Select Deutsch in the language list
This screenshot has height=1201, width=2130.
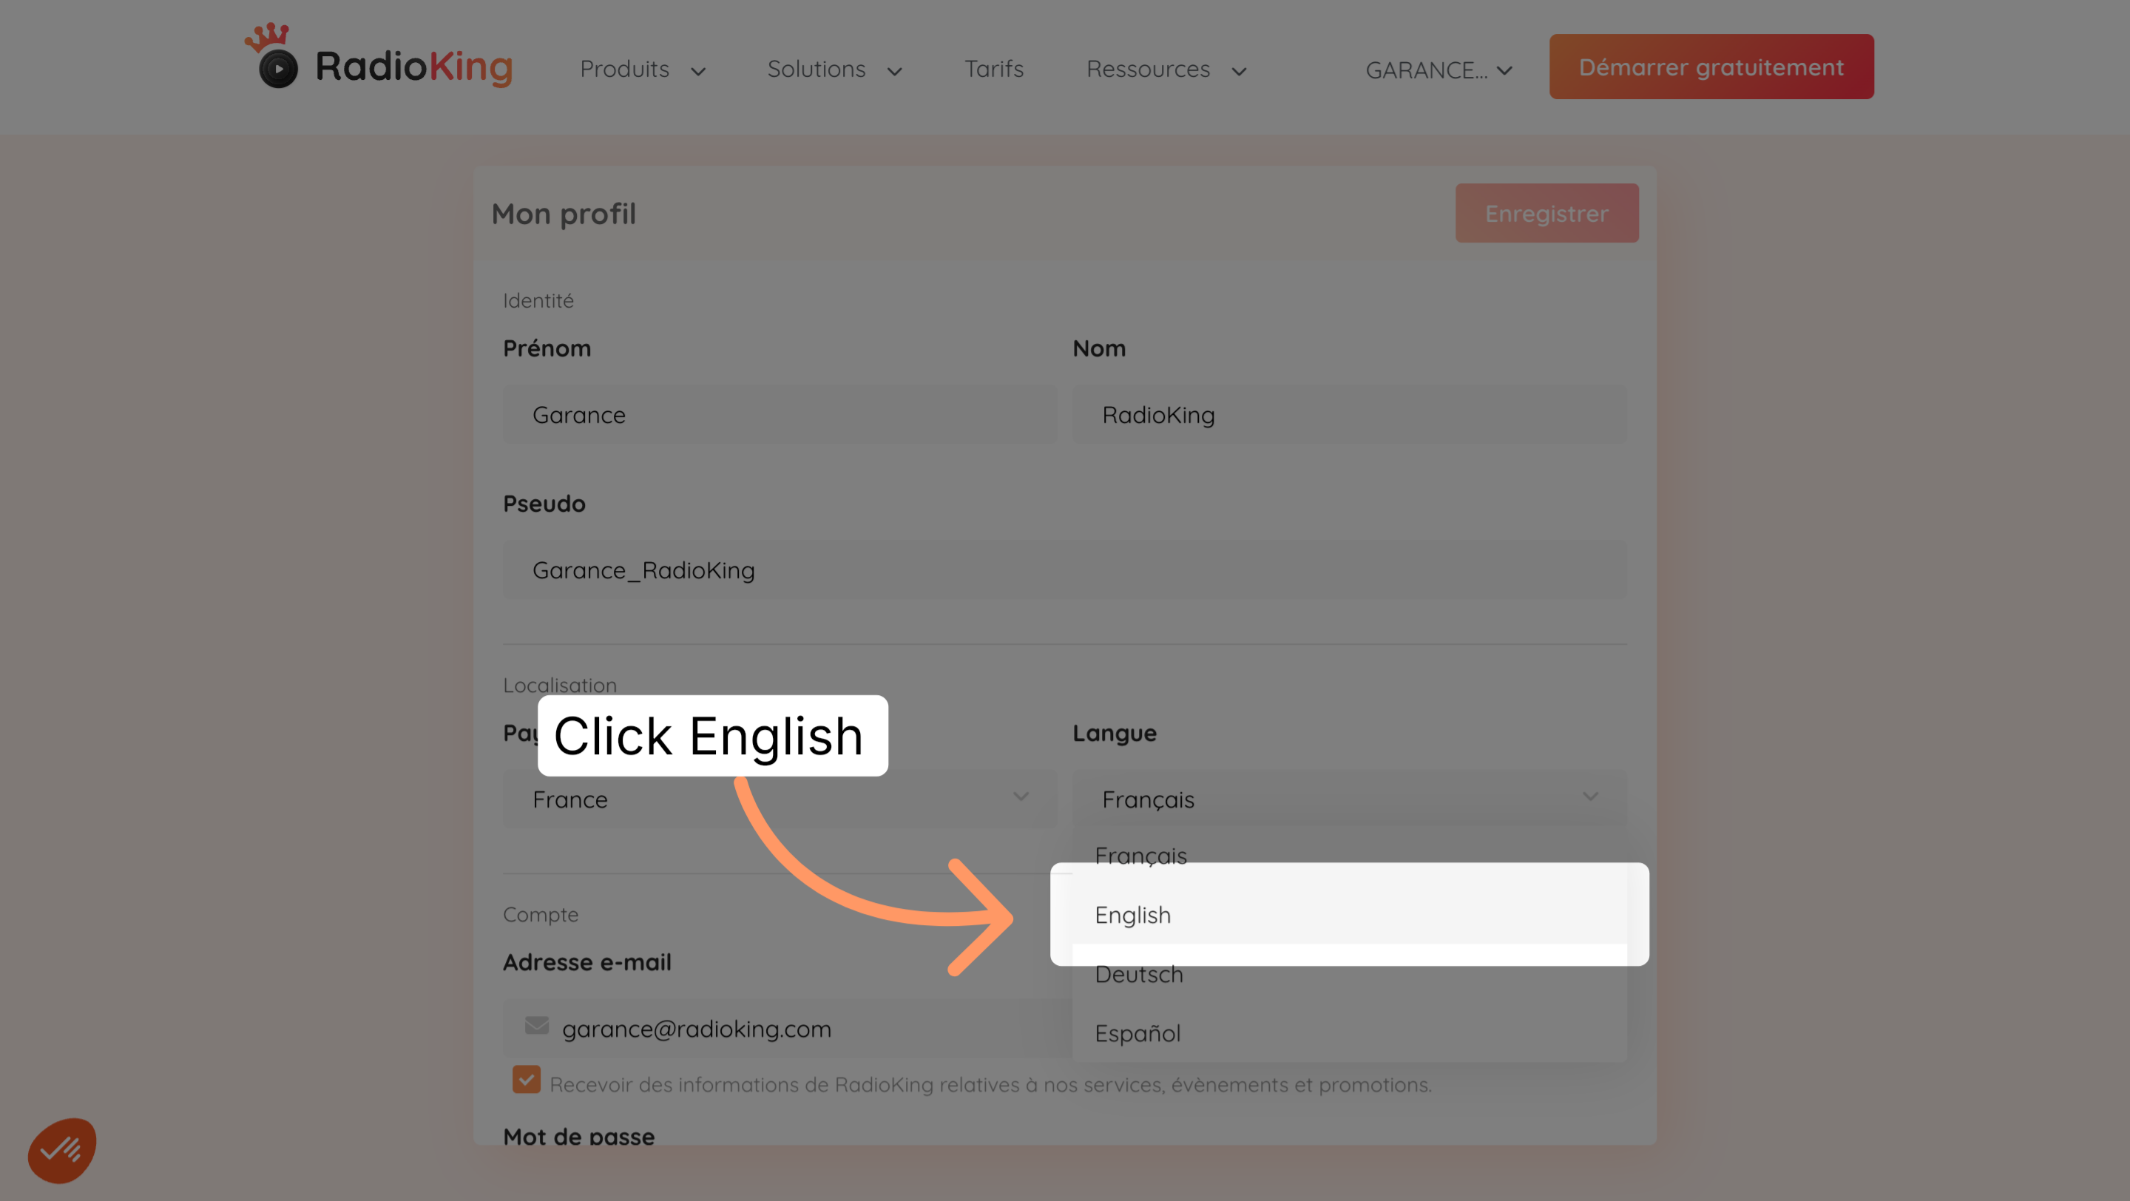(1350, 975)
